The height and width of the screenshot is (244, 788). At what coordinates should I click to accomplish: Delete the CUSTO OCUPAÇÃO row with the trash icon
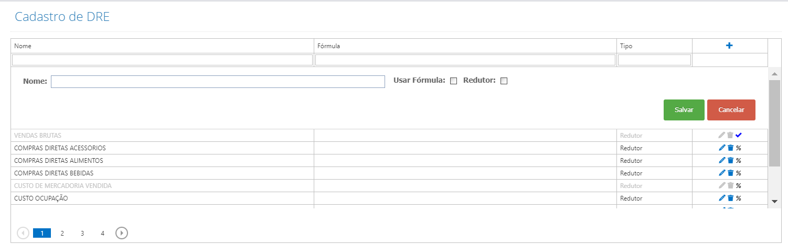(730, 198)
